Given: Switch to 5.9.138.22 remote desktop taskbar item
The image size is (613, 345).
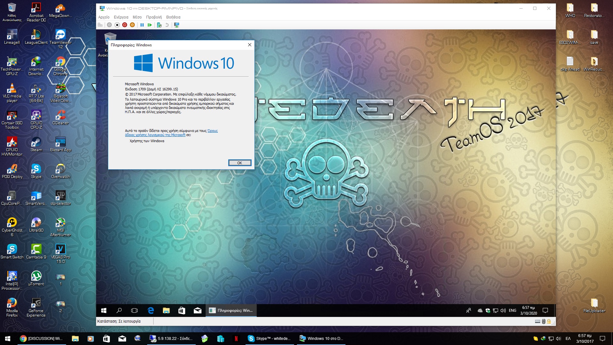Looking at the screenshot, I should (x=171, y=339).
